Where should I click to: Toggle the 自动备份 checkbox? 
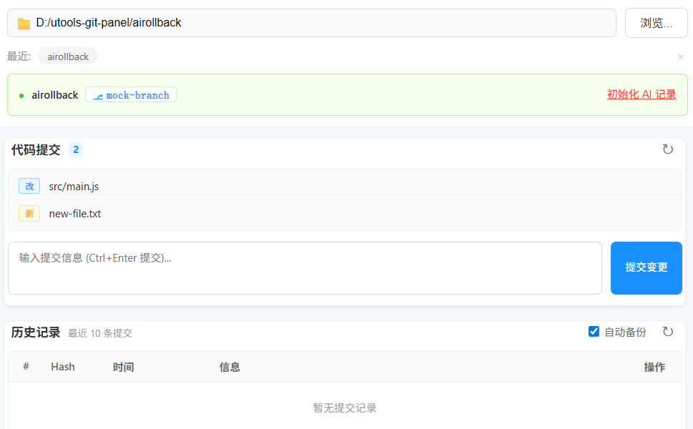click(594, 332)
